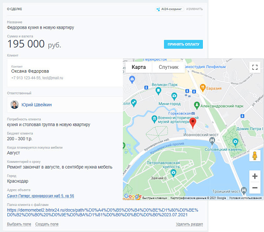
Task: Zoom out the map with minus button
Action: 255,188
